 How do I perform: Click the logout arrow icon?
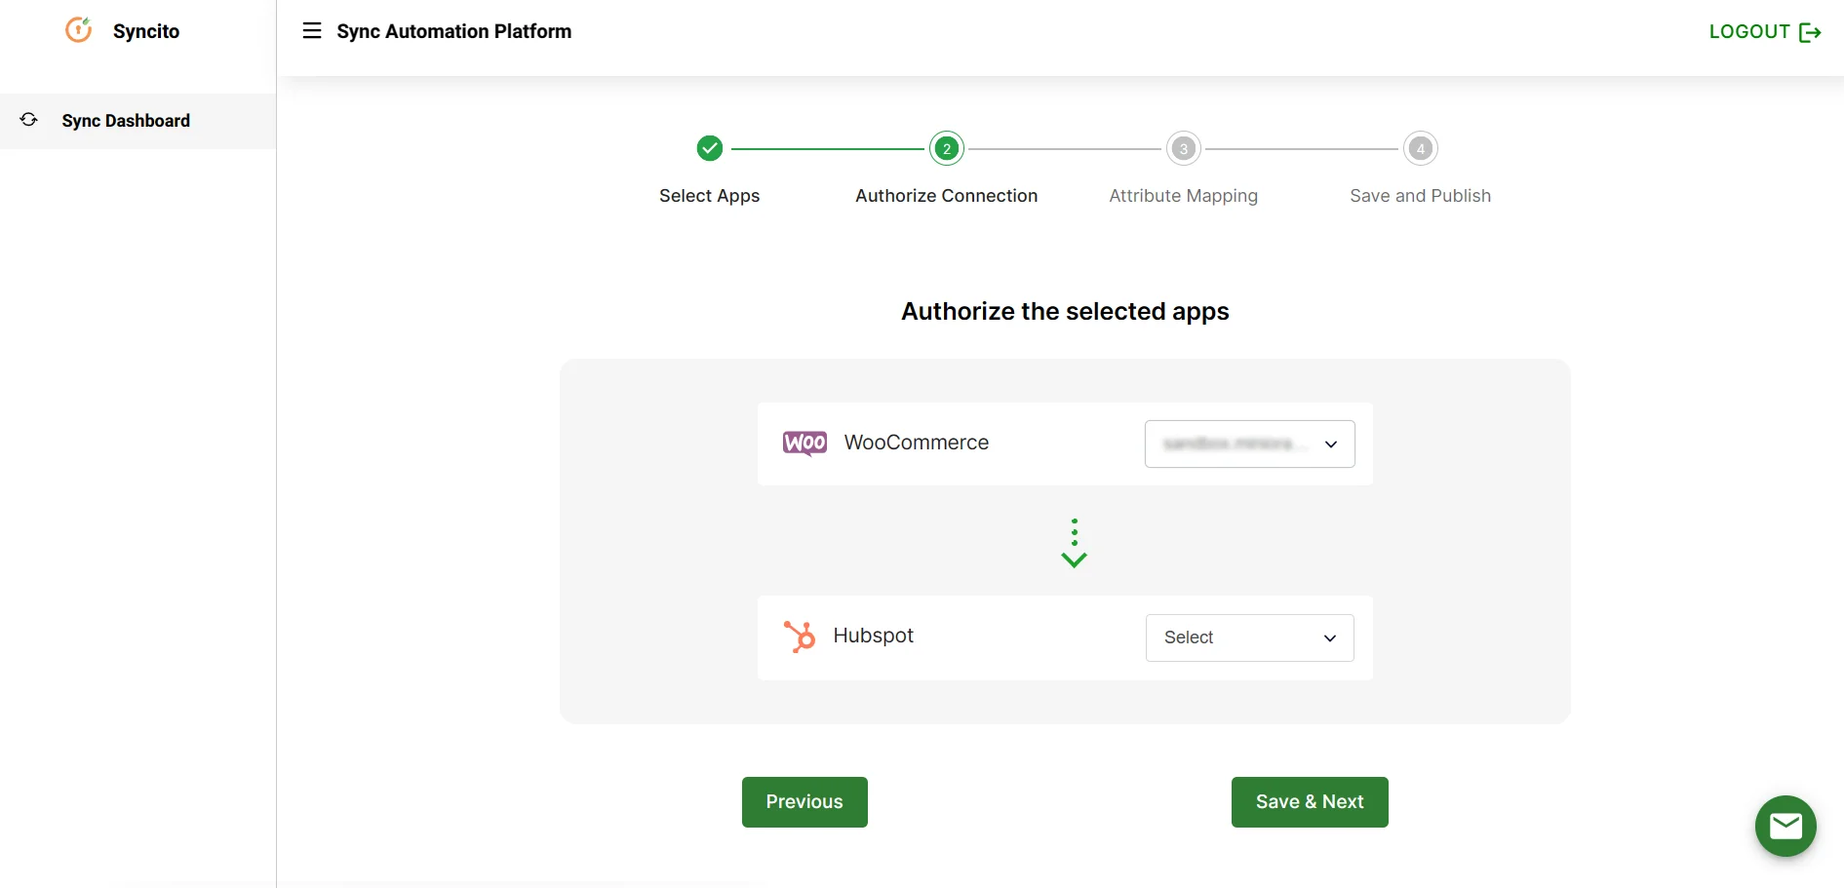tap(1812, 31)
